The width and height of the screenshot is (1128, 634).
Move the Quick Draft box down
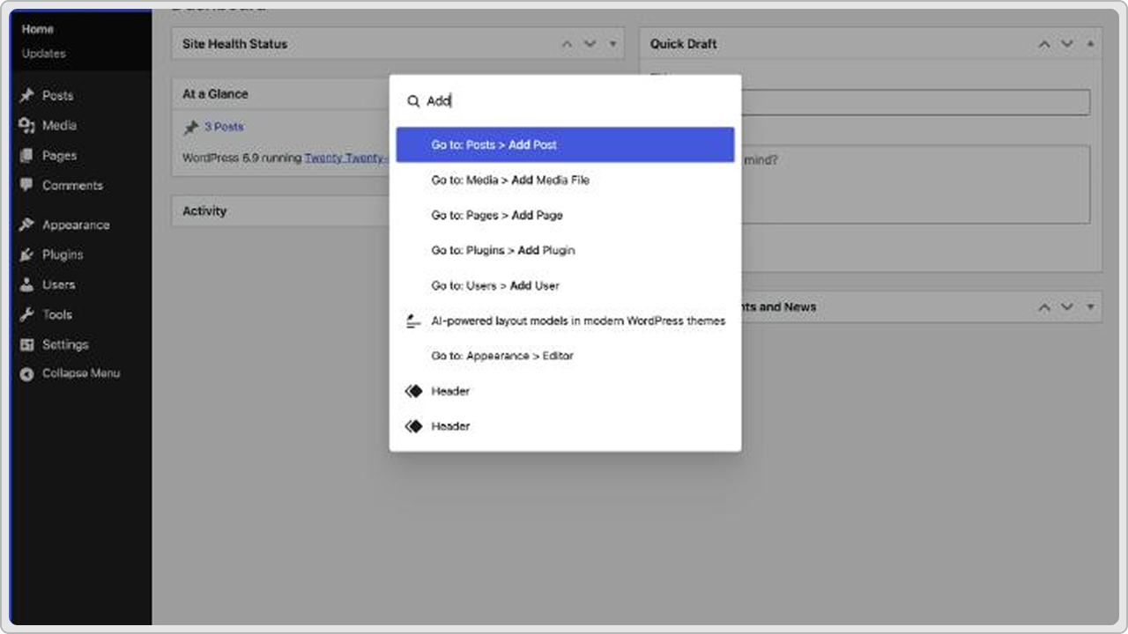[x=1065, y=43]
